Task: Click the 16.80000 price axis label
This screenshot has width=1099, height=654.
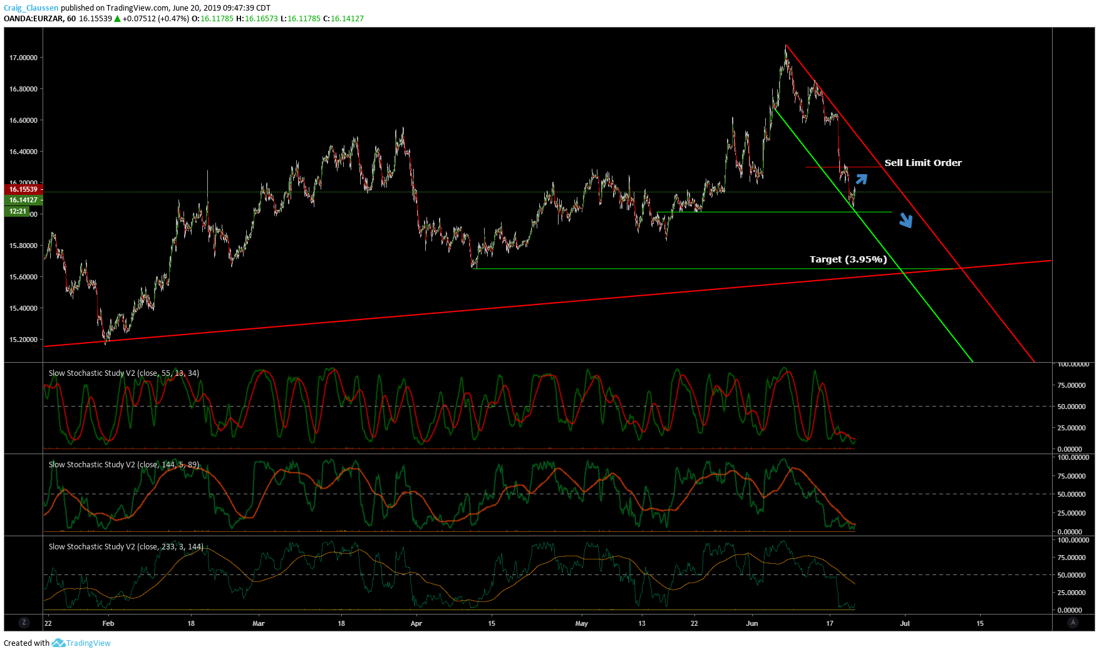Action: tap(23, 89)
